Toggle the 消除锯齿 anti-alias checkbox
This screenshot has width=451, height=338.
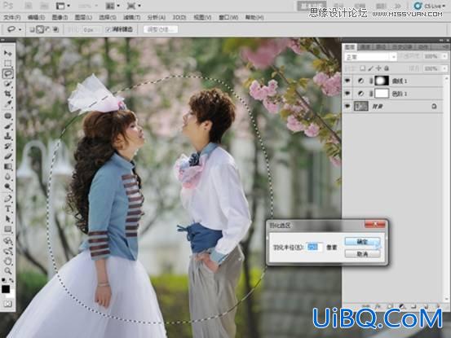[x=108, y=29]
